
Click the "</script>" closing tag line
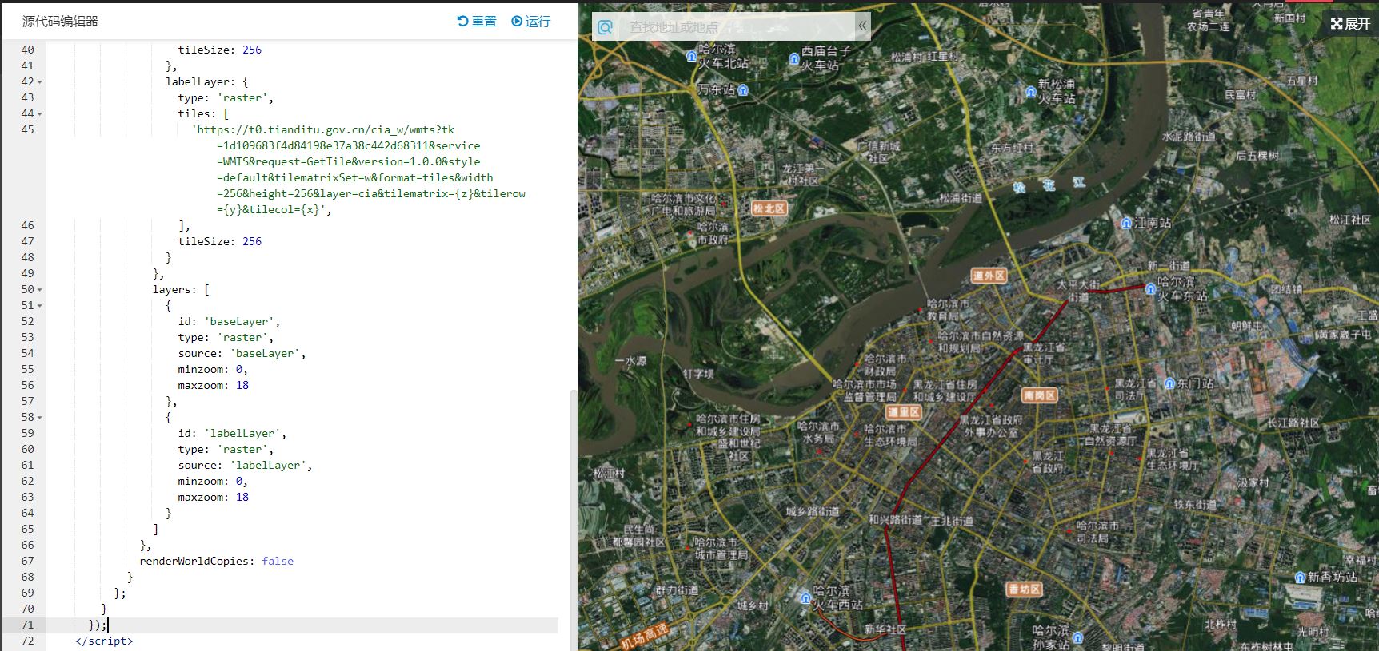[x=104, y=641]
